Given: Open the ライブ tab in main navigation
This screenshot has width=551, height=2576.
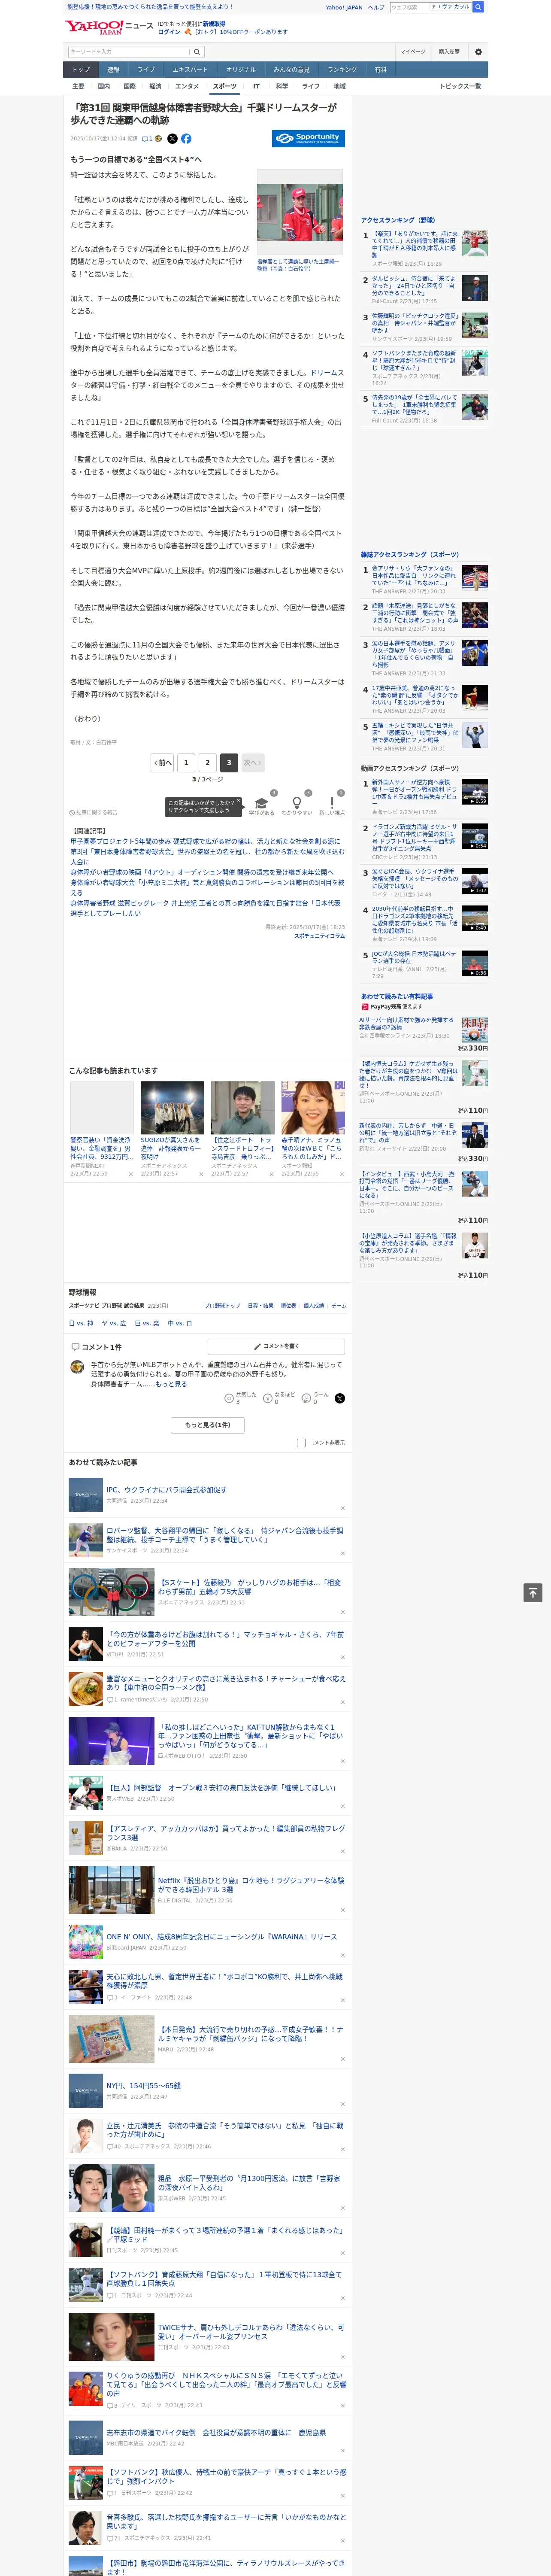Looking at the screenshot, I should pyautogui.click(x=146, y=70).
